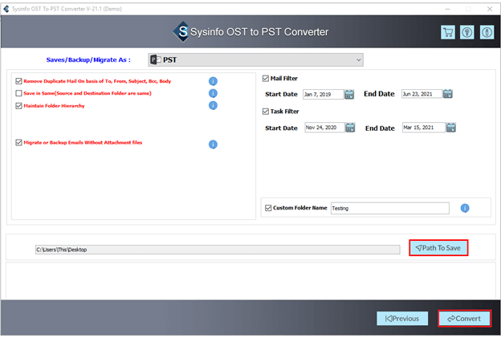
Task: Click the Custom Folder Name field containing Testing
Action: tap(390, 208)
